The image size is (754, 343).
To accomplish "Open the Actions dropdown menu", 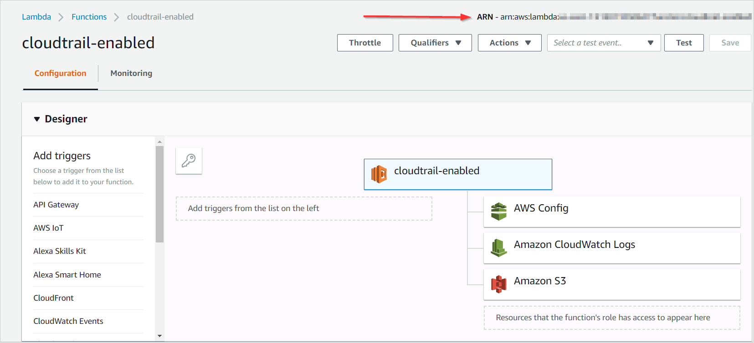I will (x=509, y=43).
